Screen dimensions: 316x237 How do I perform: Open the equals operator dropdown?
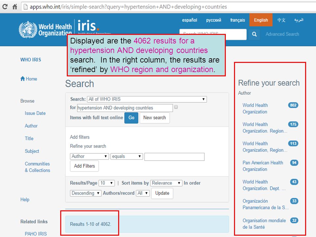tap(126, 156)
